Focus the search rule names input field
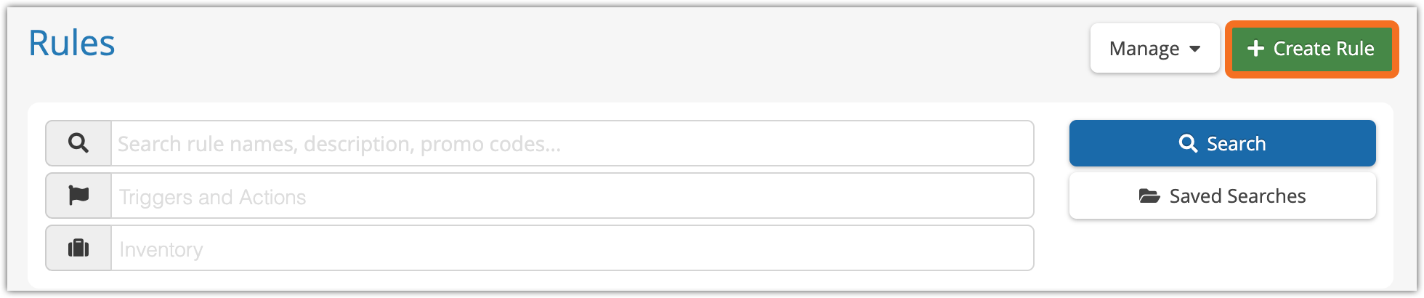 pos(572,143)
